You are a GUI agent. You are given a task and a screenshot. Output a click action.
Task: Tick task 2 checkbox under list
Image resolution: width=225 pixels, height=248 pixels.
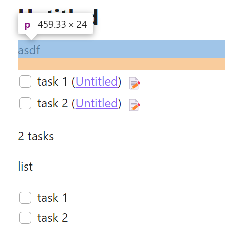25,218
